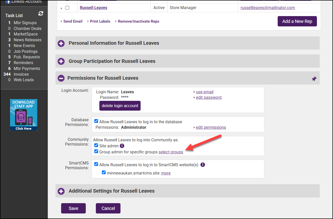The height and width of the screenshot is (219, 333).
Task: Uncheck Allow Russell Leaves database login
Action: tap(96, 121)
